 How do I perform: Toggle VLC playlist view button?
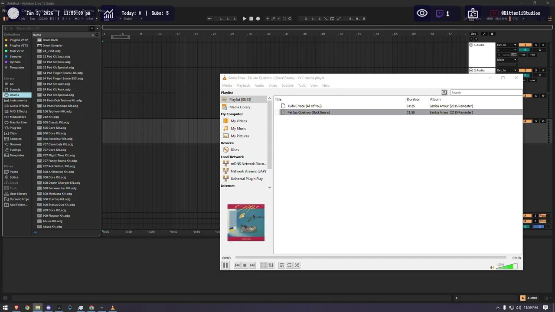tap(281, 265)
